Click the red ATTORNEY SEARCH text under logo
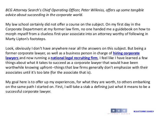Screen dimensions: 160x120 [x=119, y=114]
